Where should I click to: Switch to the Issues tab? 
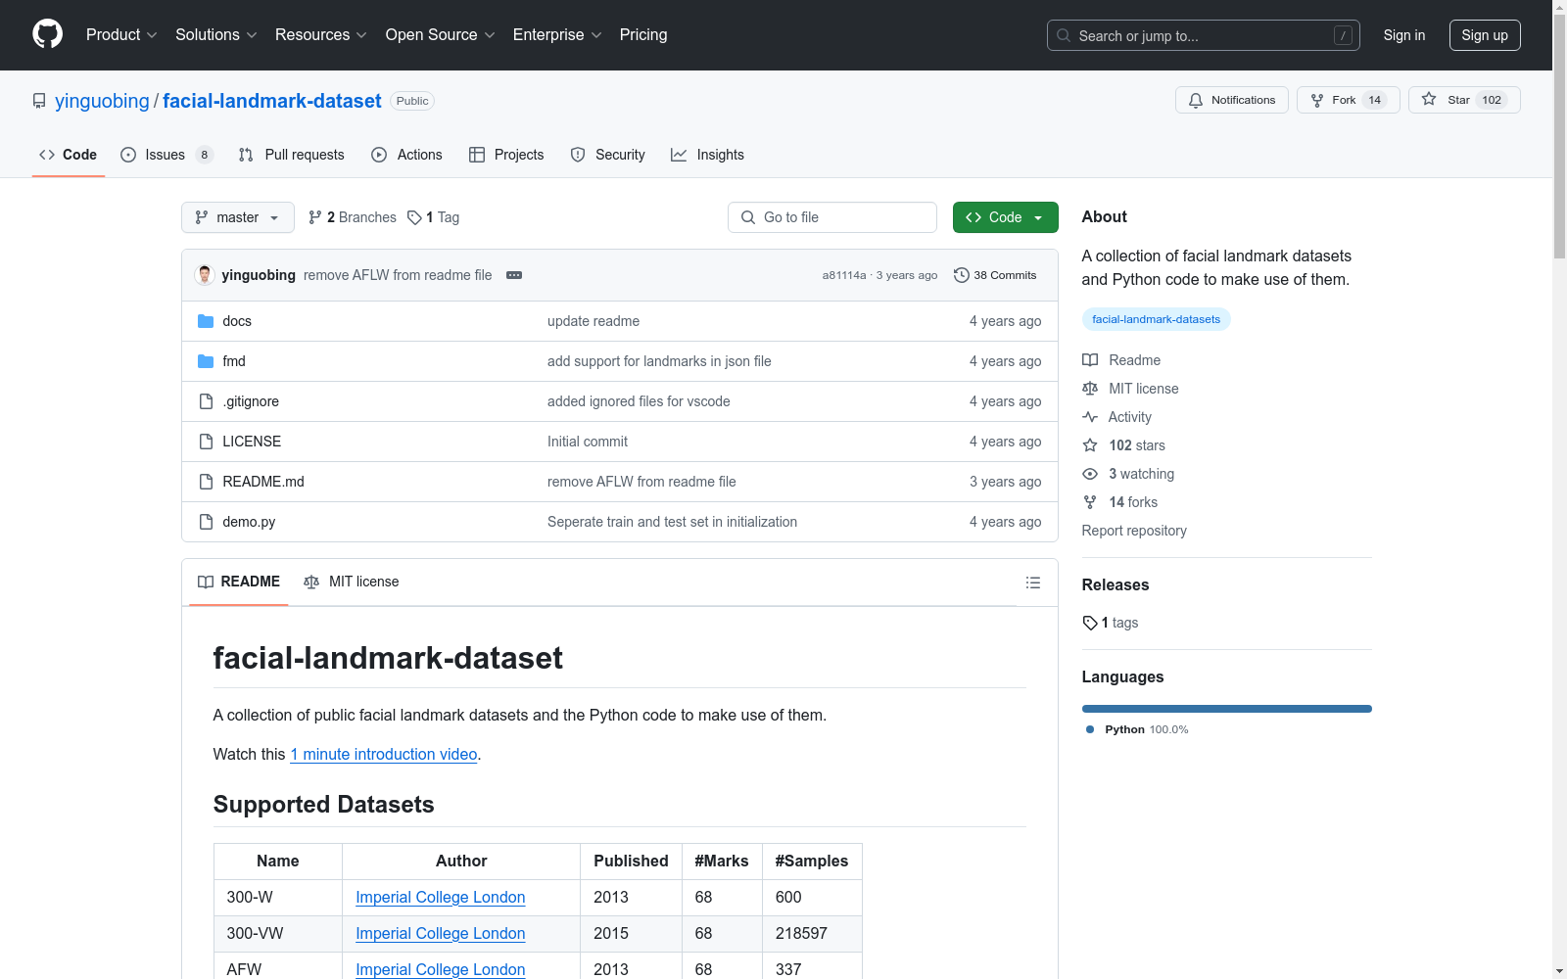166,155
